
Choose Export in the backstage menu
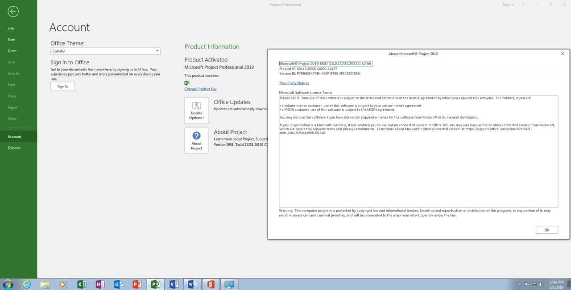pos(12,108)
